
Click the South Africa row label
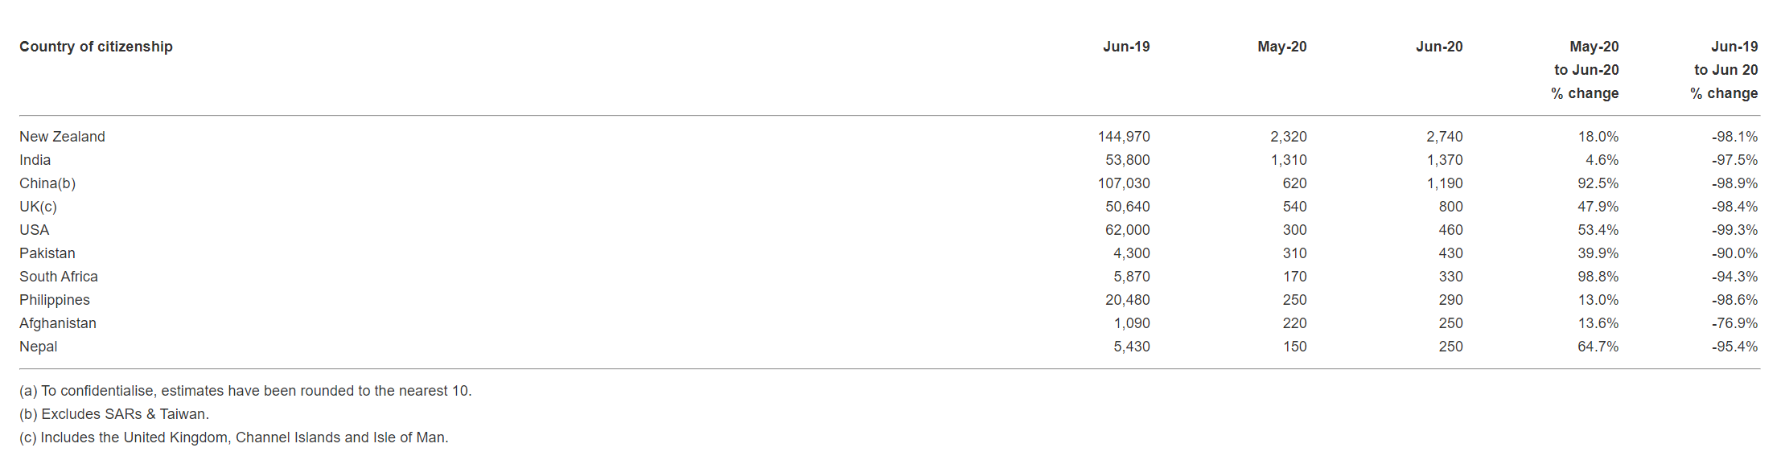pyautogui.click(x=59, y=277)
